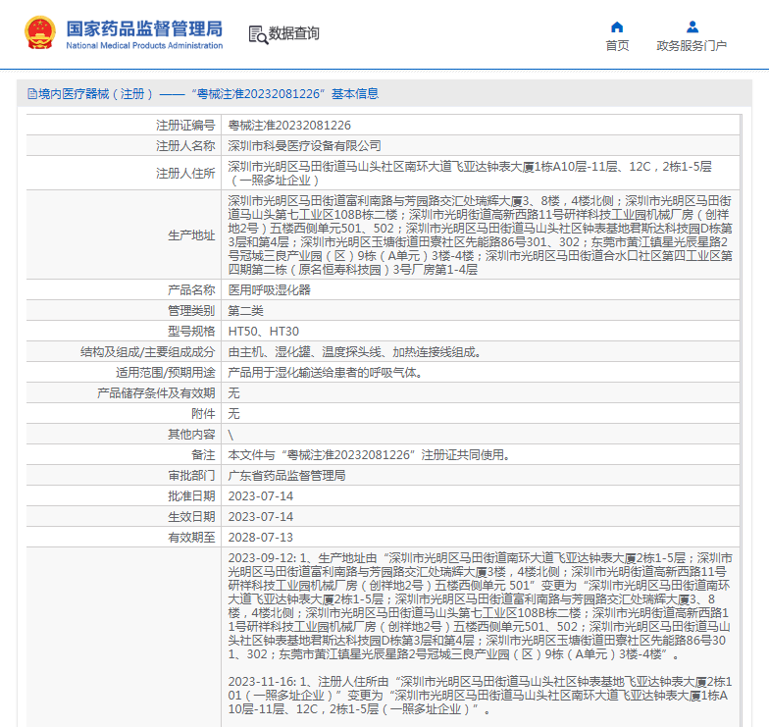Viewport: 769px width, 727px height.
Task: Click 管理类别 label
Action: point(191,310)
